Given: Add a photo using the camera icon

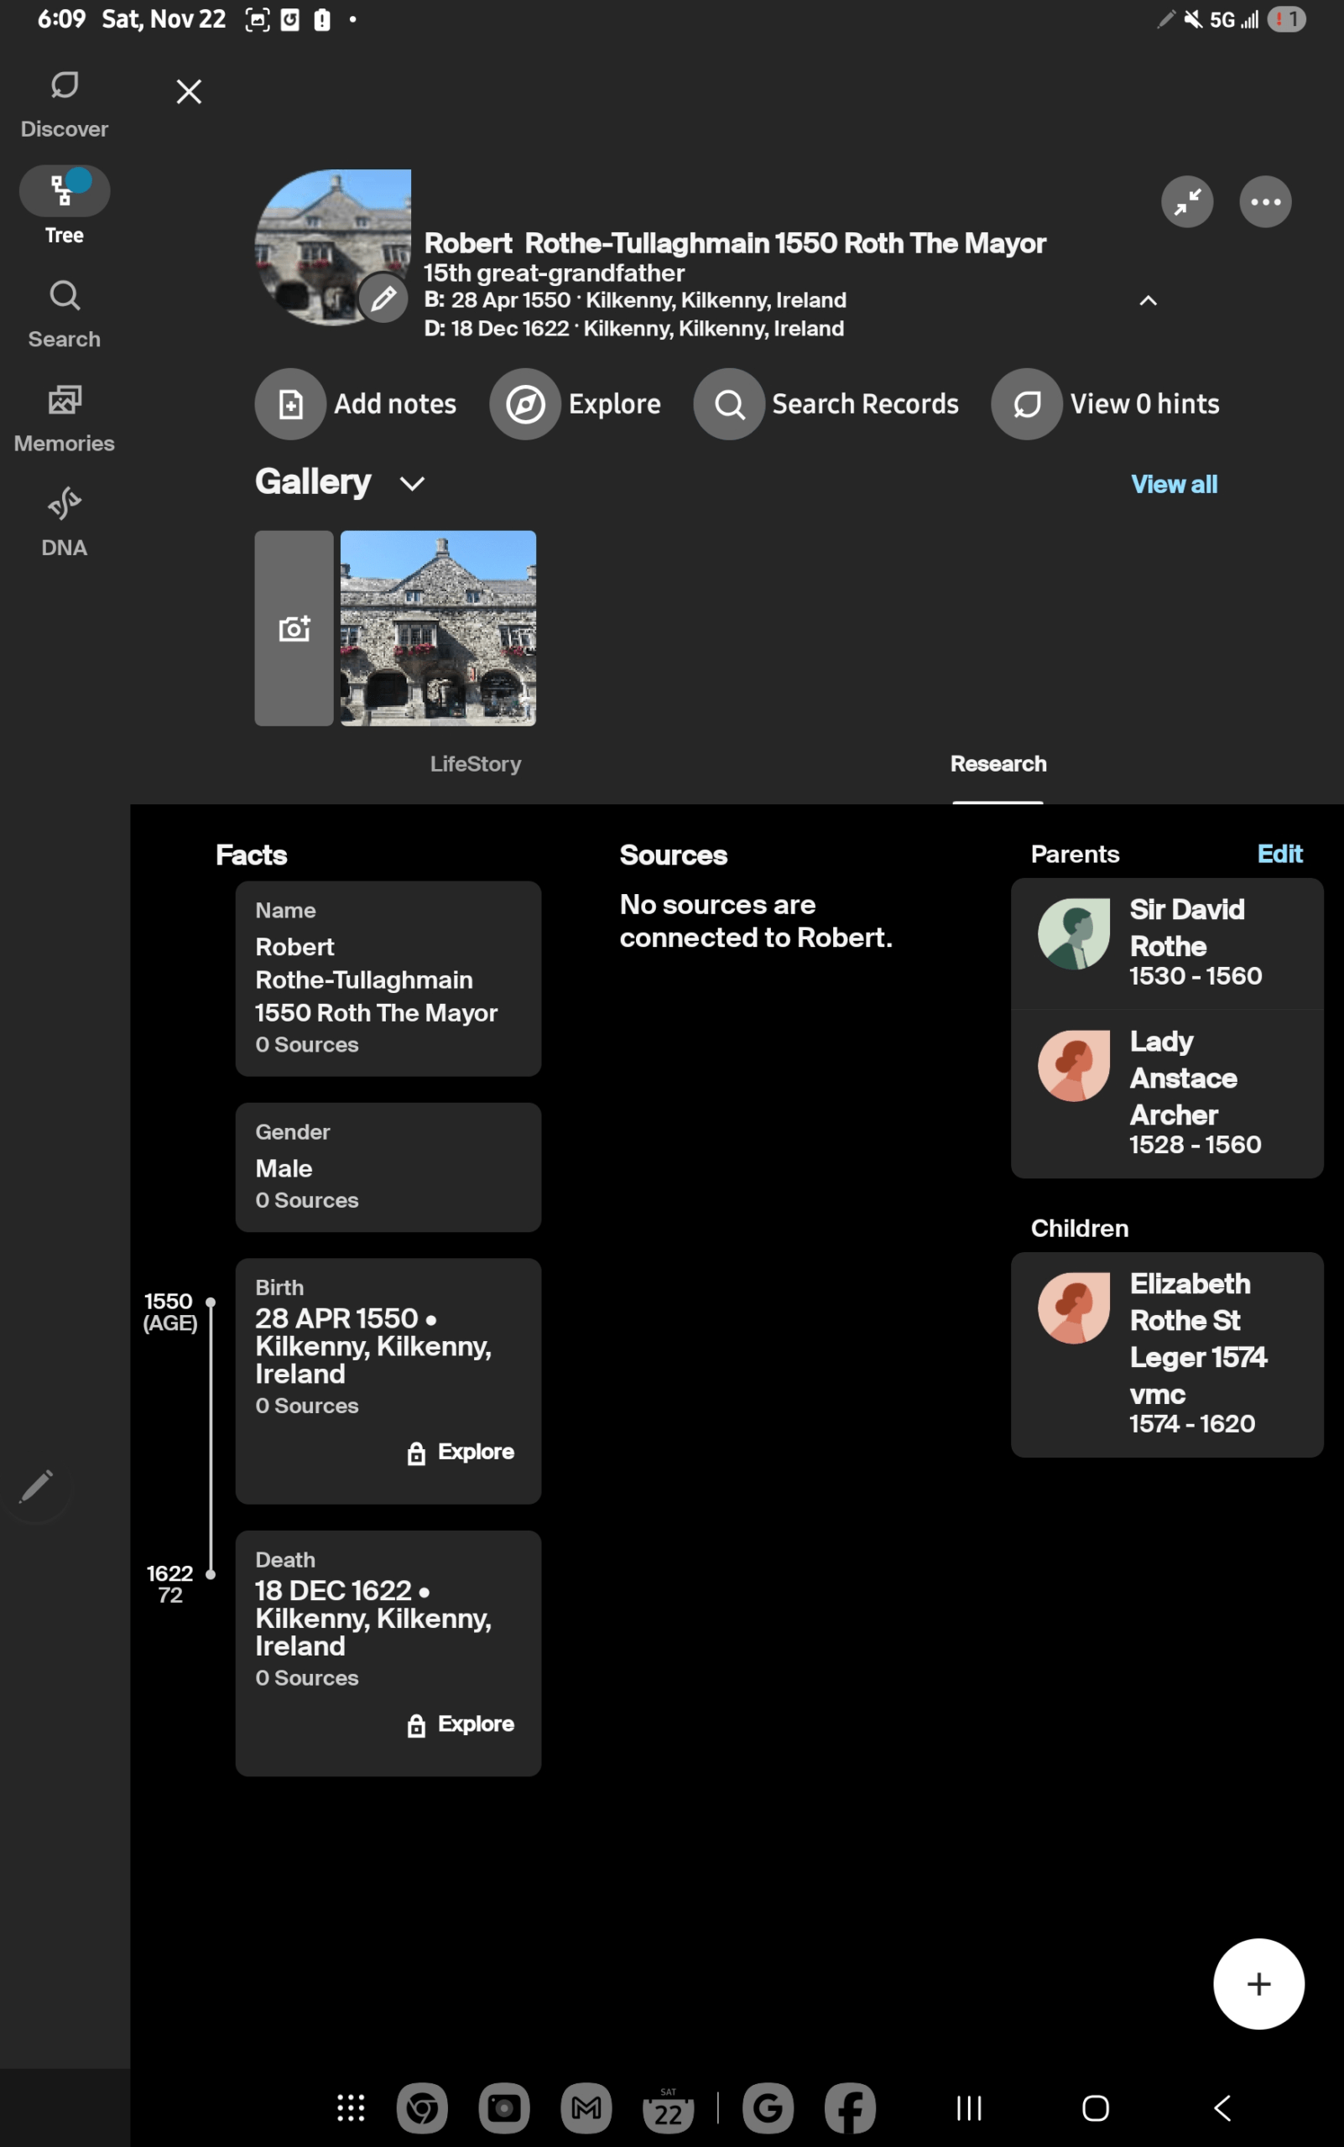Looking at the screenshot, I should pos(294,628).
